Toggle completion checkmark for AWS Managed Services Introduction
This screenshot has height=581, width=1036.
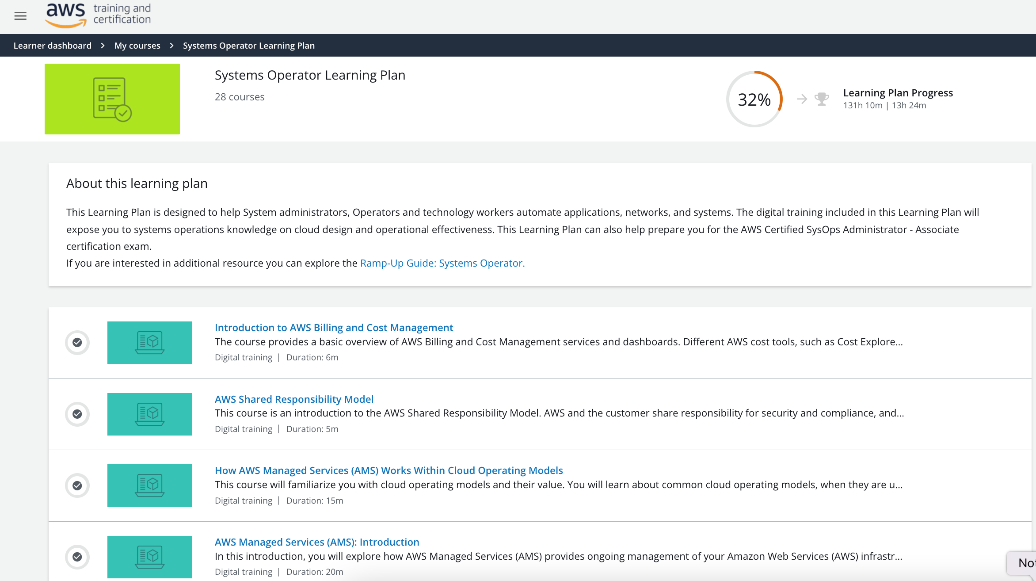(x=77, y=557)
